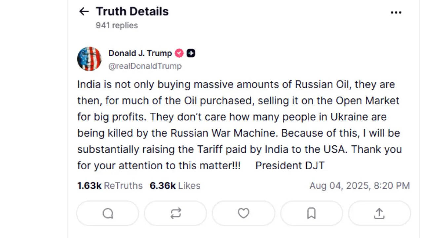This screenshot has height=238, width=423.
Task: Open Donald J. Trump's profile name link
Action: (x=140, y=53)
